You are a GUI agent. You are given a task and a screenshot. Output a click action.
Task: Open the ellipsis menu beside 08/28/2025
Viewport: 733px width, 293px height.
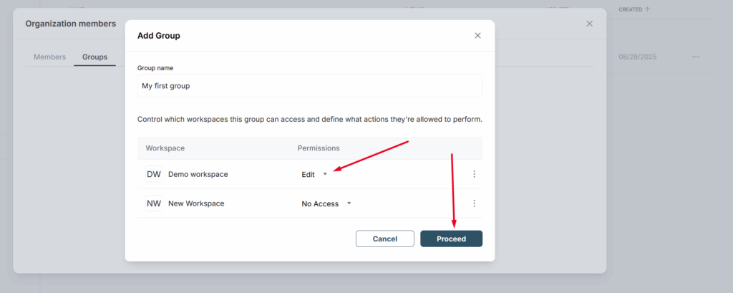pos(696,57)
